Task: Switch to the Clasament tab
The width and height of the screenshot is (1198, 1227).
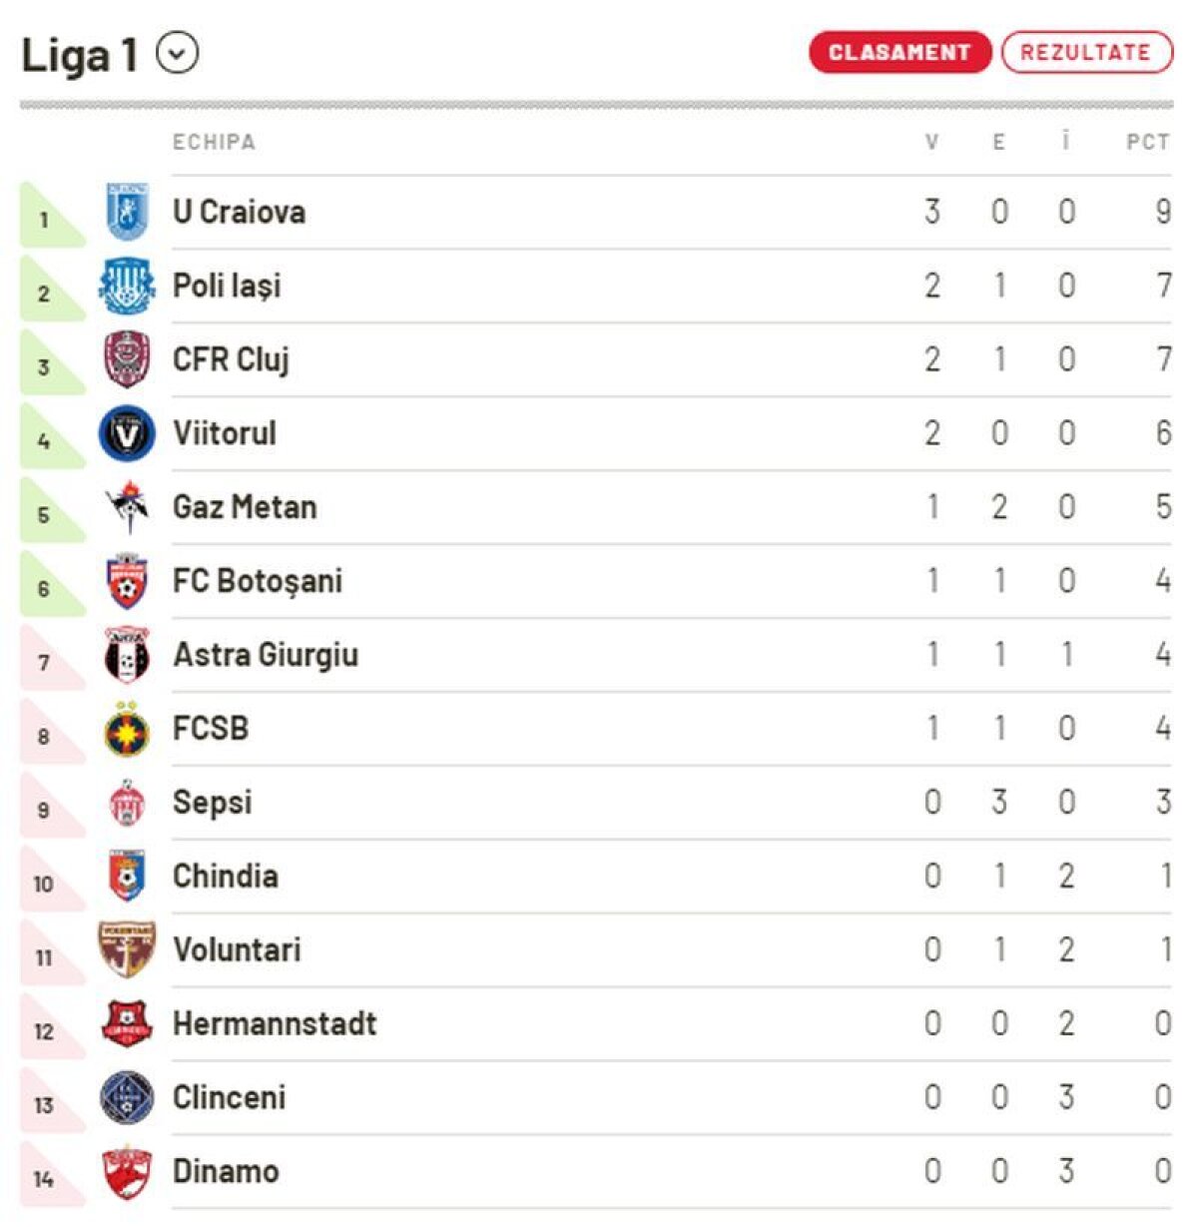Action: coord(899,53)
